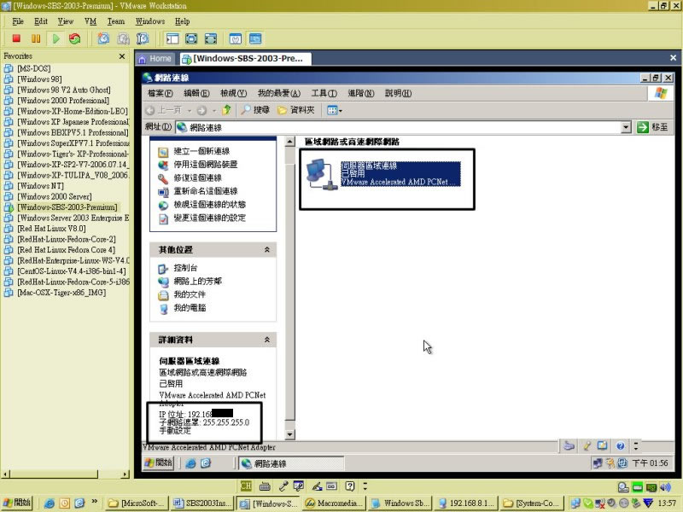Open 我的文件 link

click(x=190, y=294)
